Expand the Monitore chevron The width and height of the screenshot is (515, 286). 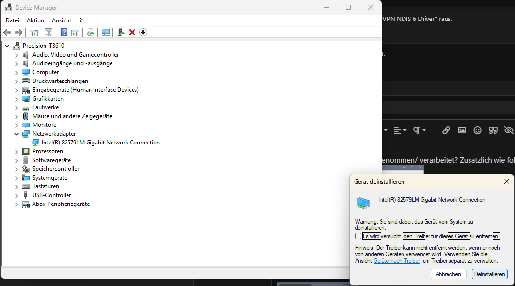(x=17, y=125)
